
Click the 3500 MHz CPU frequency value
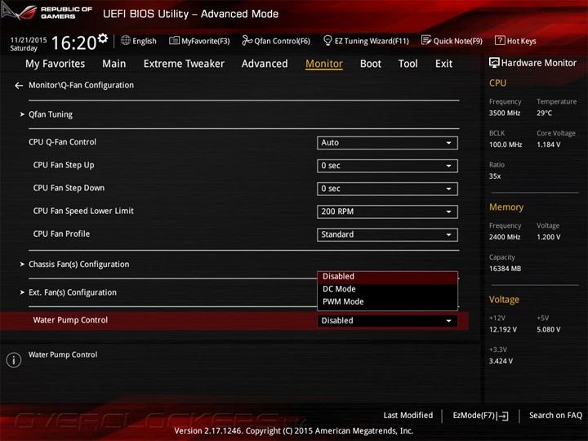pos(505,114)
